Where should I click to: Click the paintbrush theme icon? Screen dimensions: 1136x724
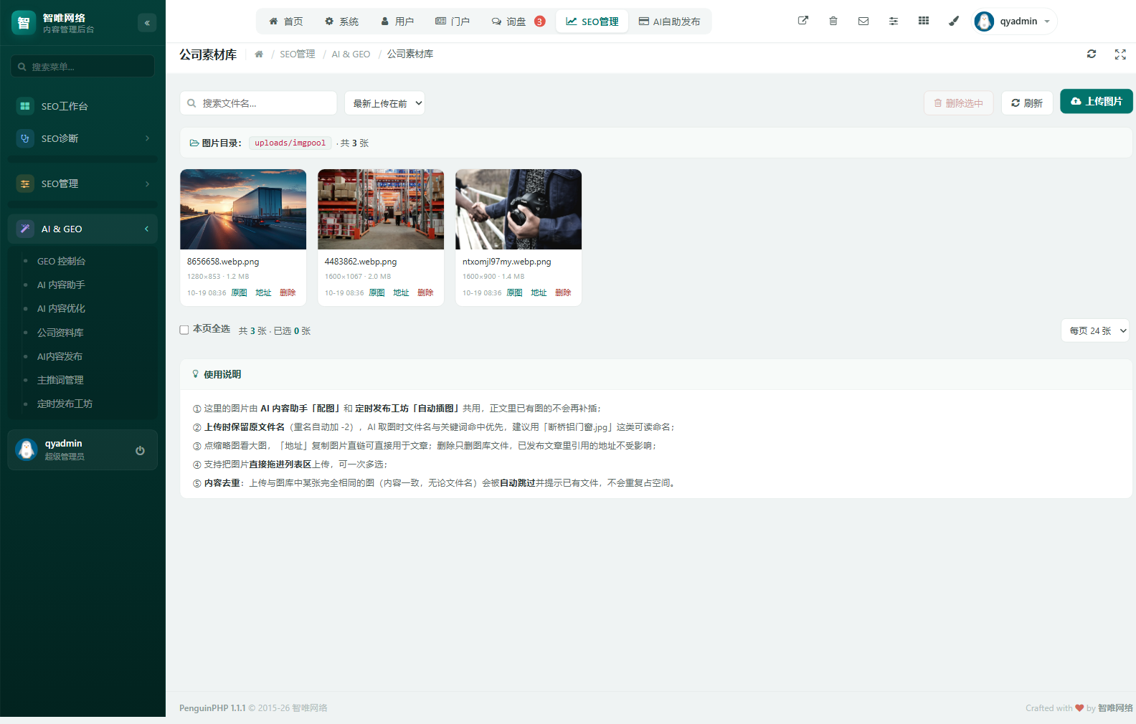click(954, 21)
